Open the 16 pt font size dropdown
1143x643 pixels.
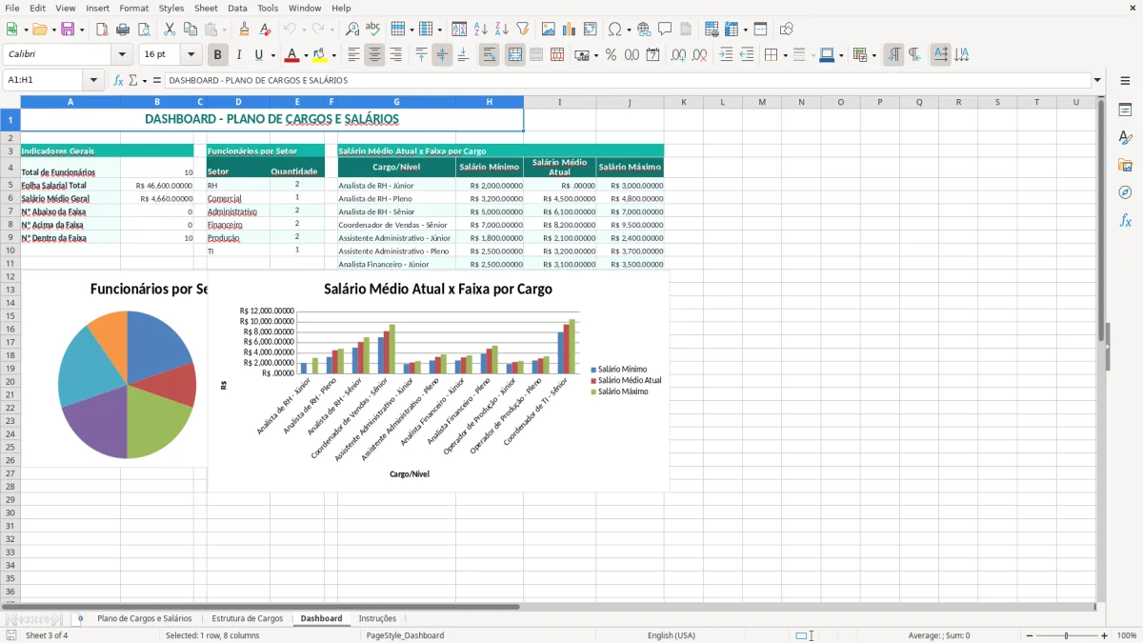point(190,55)
